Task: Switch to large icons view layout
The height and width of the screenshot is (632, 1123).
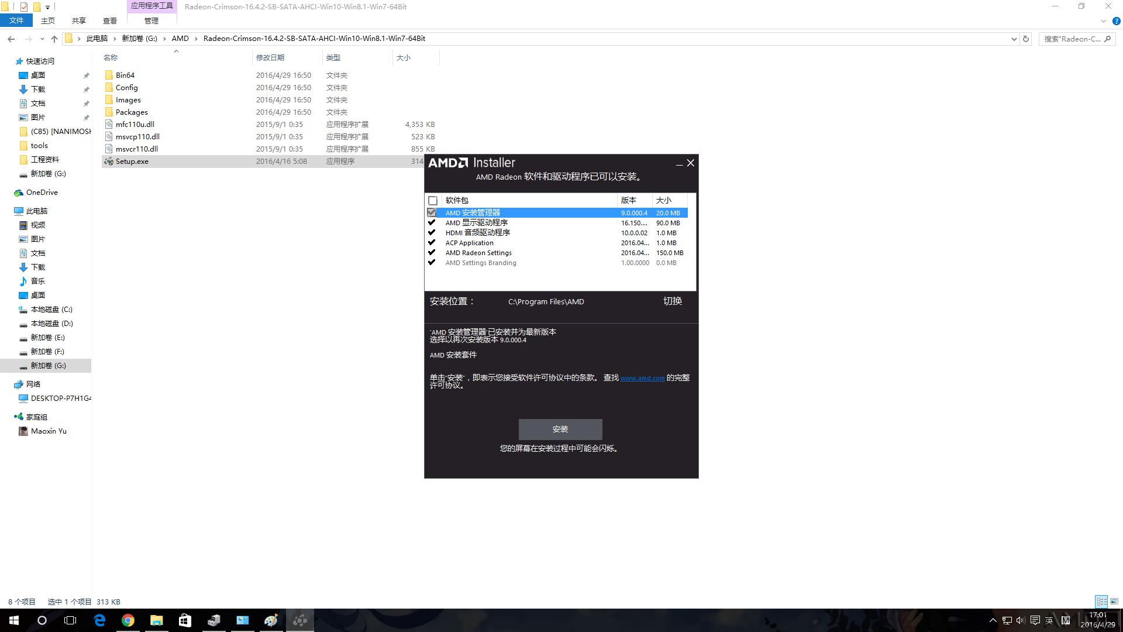Action: [x=1114, y=602]
